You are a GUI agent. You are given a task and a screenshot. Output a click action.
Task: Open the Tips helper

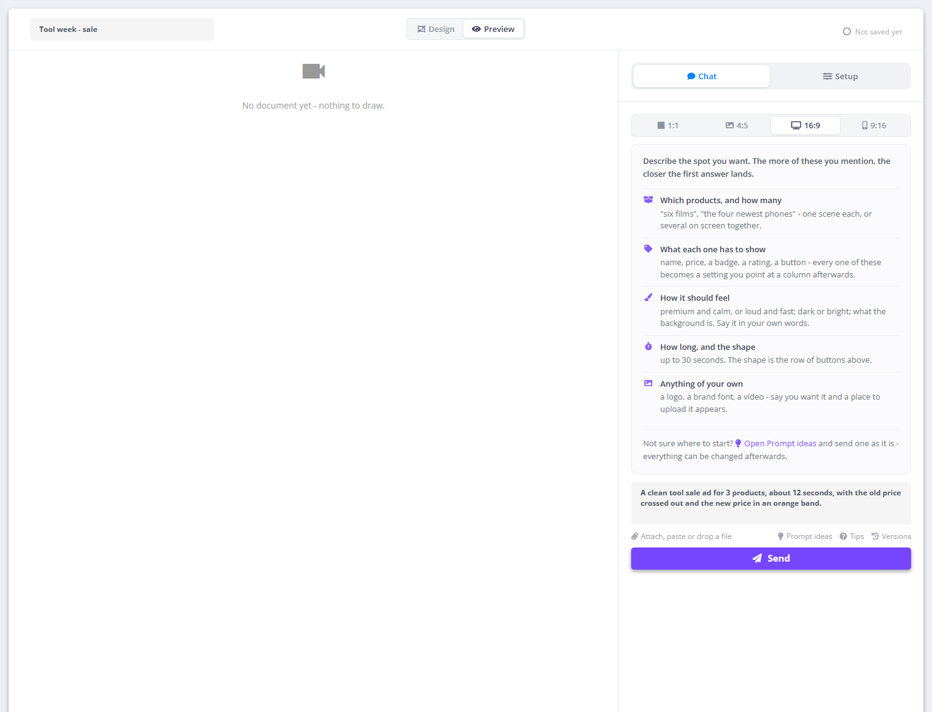coord(852,536)
